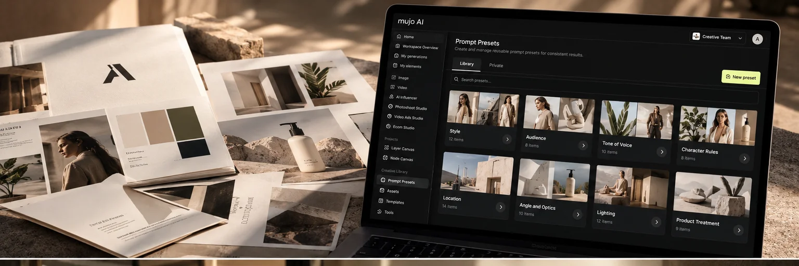Open Photoshoot Studio
Screen dimensions: 799x266
tap(408, 108)
